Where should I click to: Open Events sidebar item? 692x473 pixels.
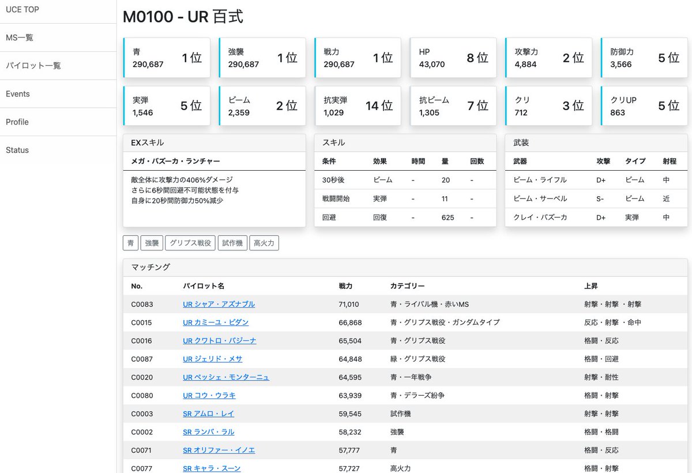coord(18,94)
